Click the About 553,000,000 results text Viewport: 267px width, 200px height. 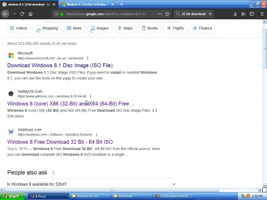click(42, 43)
